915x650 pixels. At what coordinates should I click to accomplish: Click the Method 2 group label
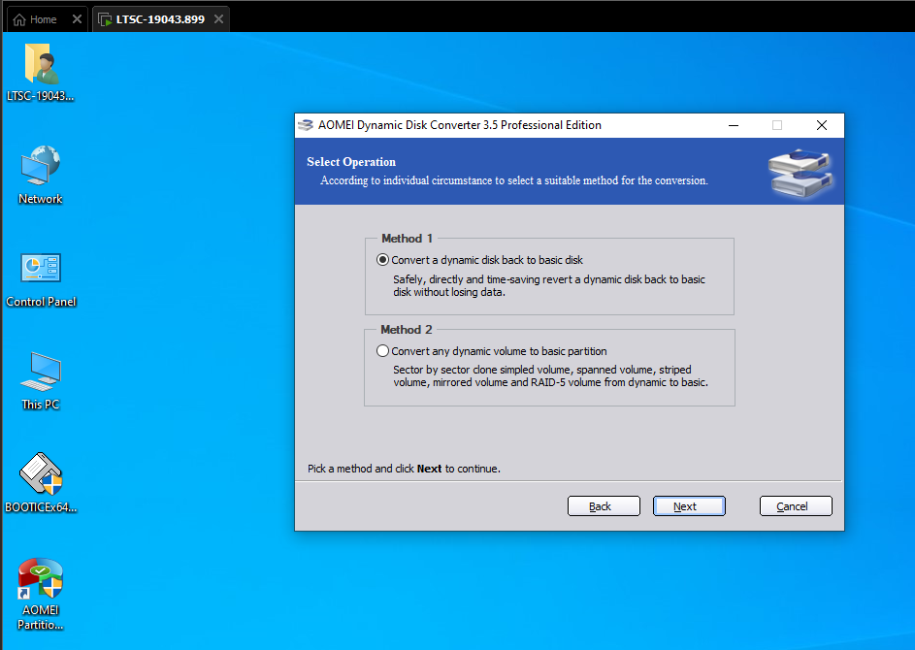pos(407,329)
